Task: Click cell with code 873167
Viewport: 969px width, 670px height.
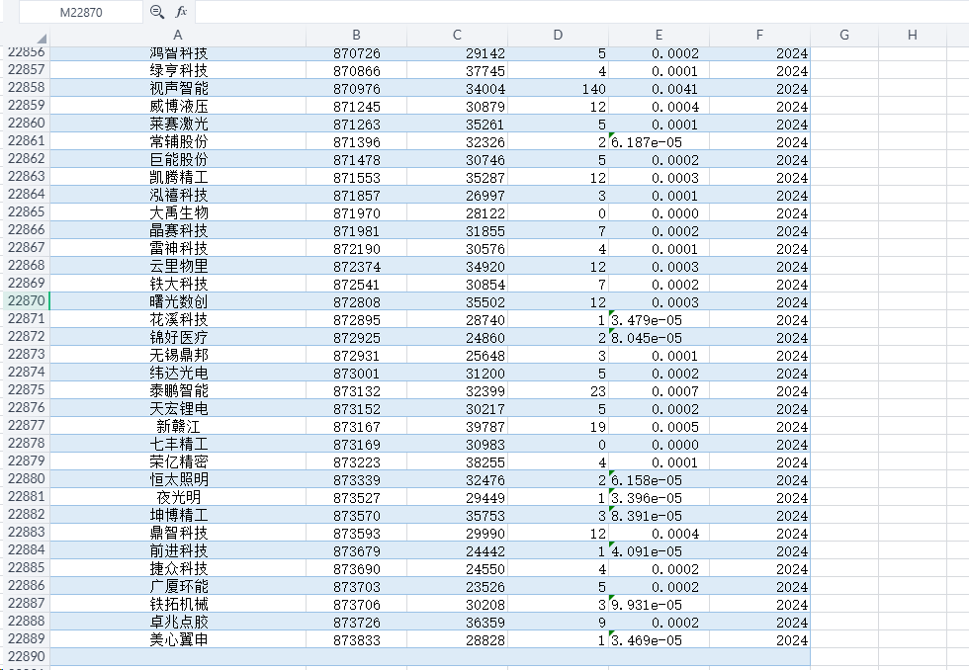Action: tap(357, 426)
